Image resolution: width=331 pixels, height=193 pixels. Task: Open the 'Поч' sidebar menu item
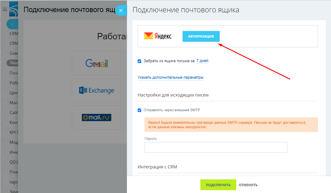tap(14, 73)
